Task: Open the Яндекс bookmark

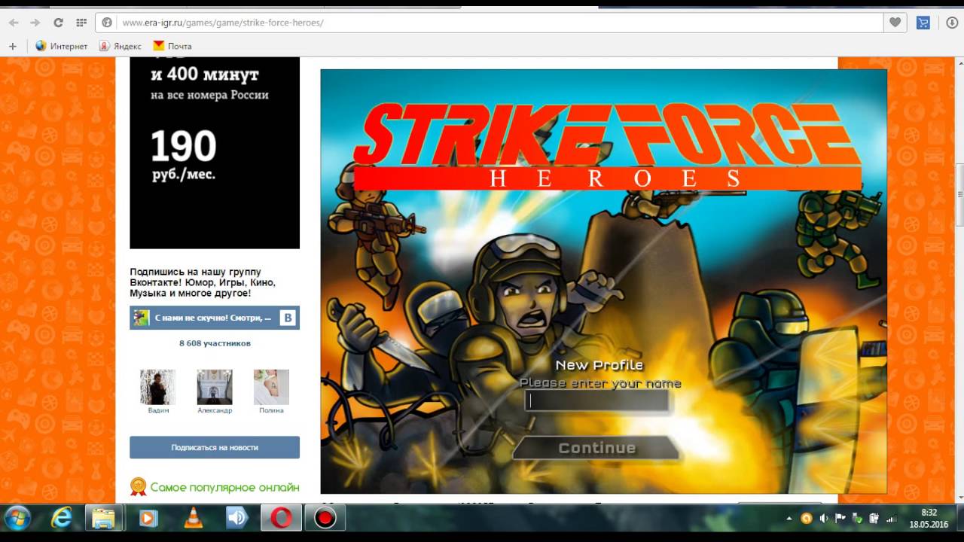Action: (120, 46)
